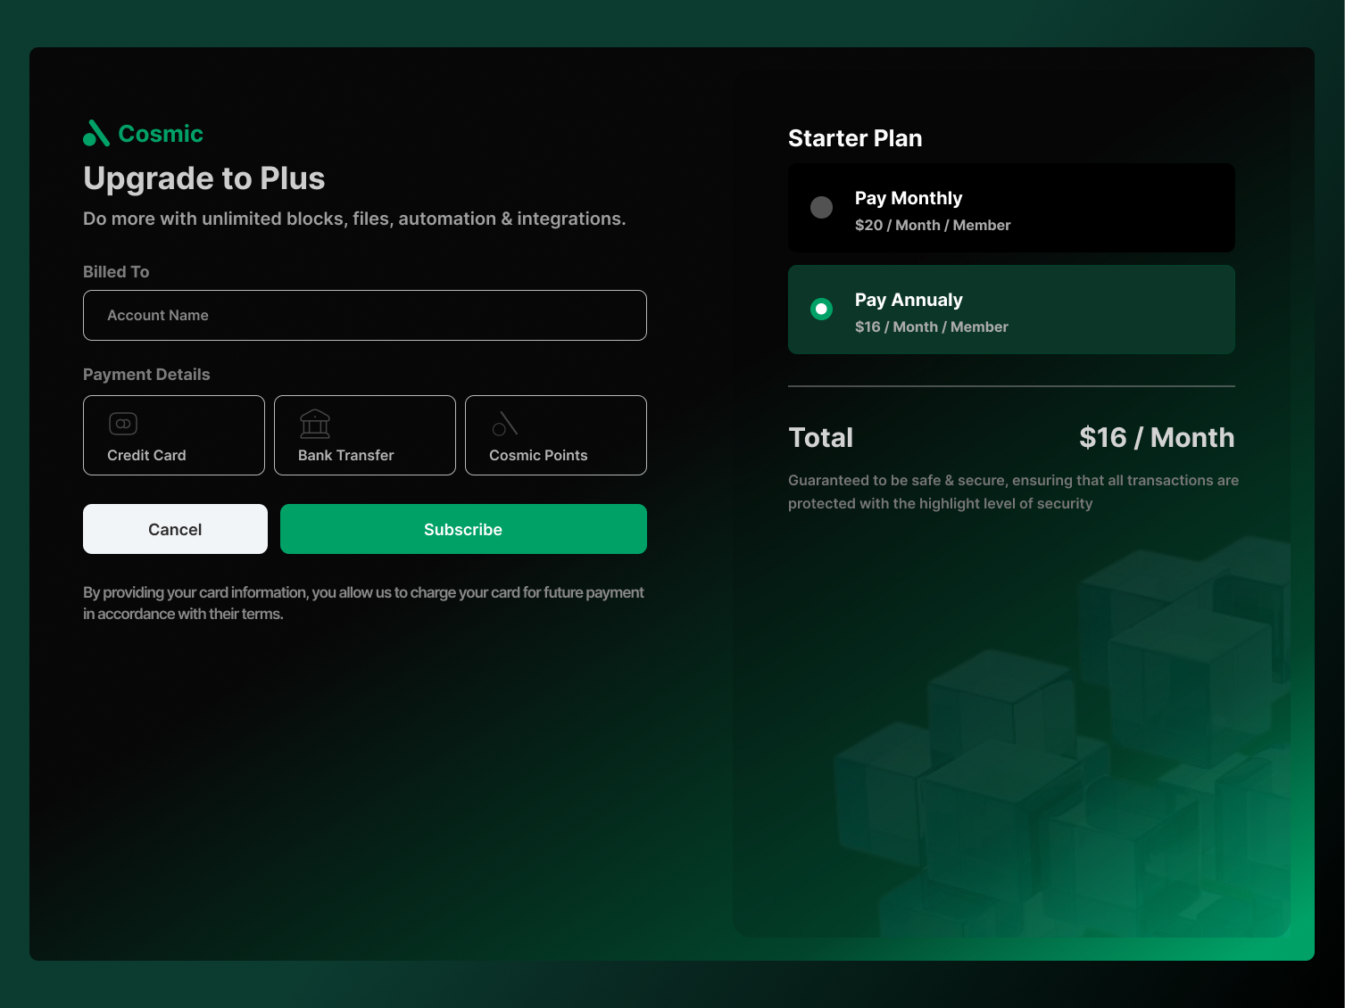Open the Starter Plan section
The height and width of the screenshot is (1008, 1345).
tap(854, 138)
